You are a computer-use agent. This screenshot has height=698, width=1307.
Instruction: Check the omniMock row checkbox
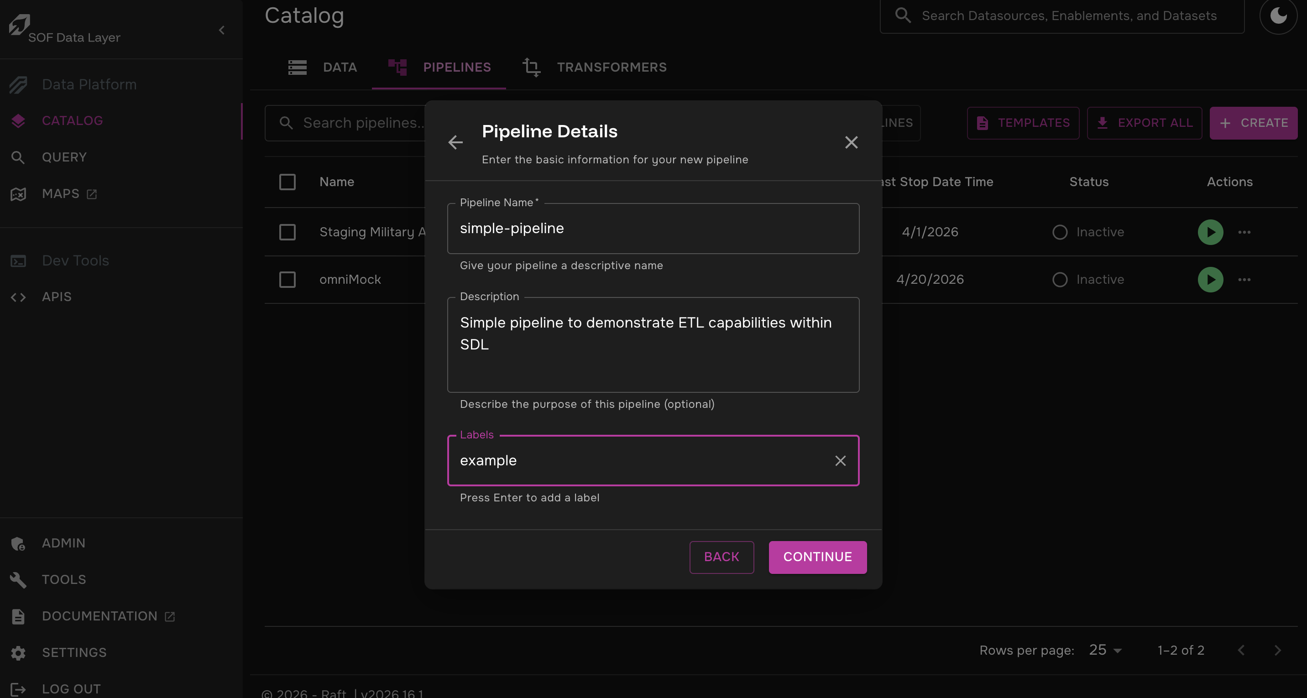287,280
